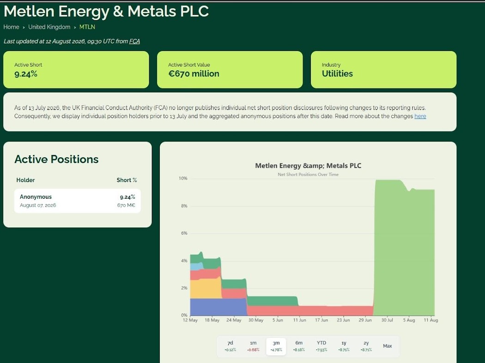
Task: Select the 1m time range
Action: 253,346
